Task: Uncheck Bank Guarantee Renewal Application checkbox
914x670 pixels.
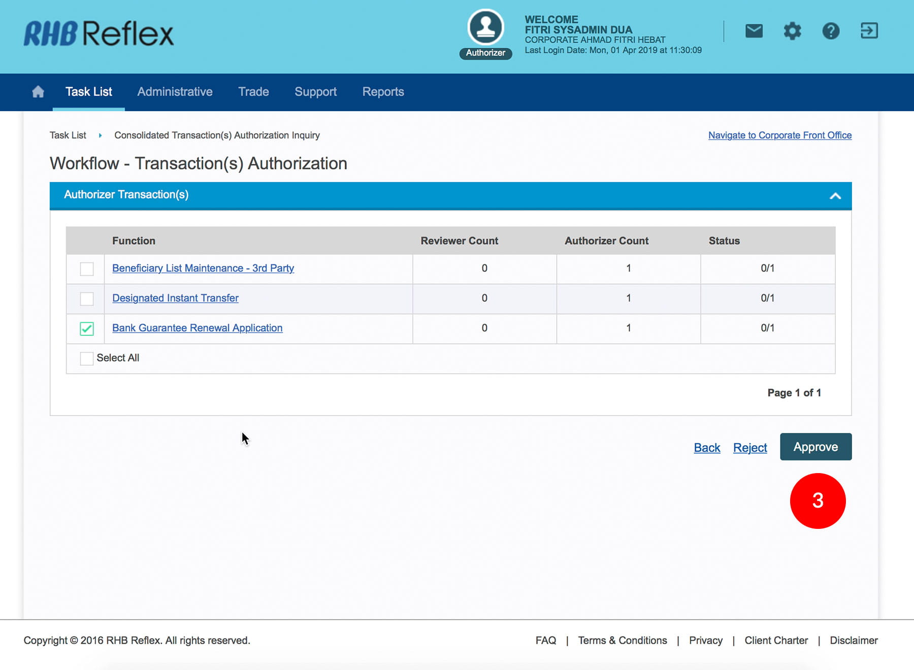Action: [x=87, y=328]
